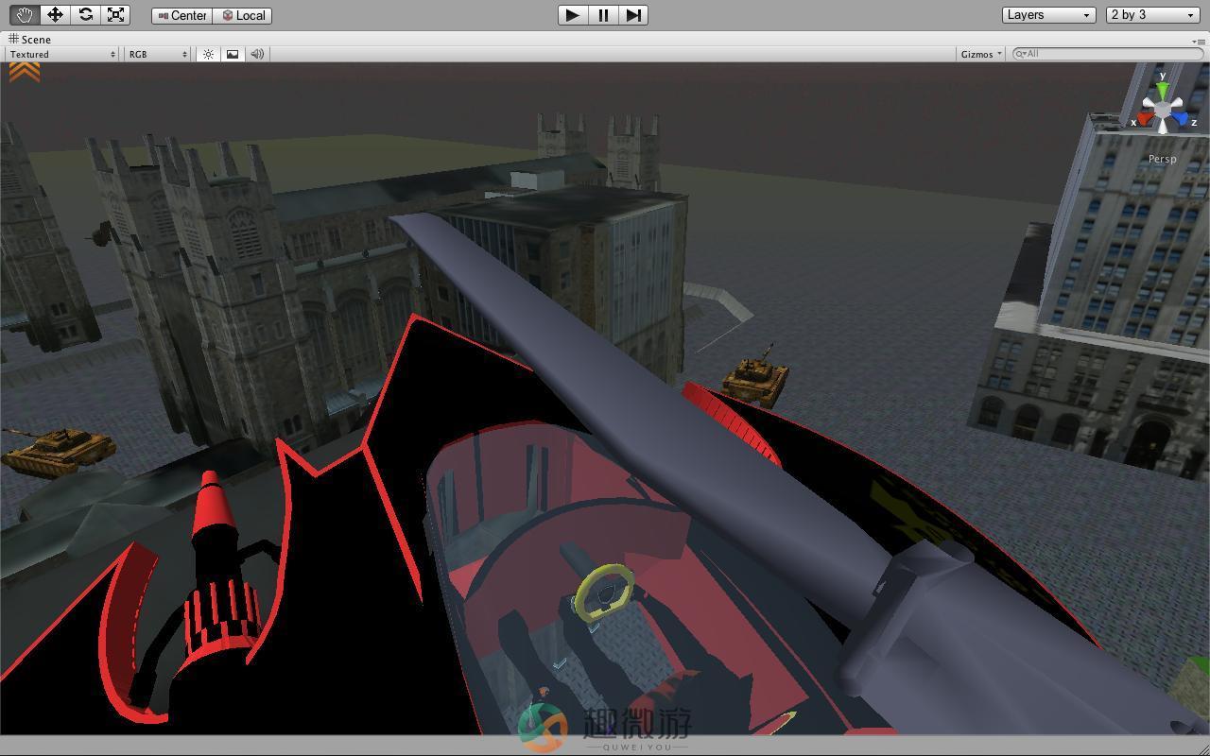Toggle scene lighting sun icon
The width and height of the screenshot is (1210, 756).
[x=208, y=54]
